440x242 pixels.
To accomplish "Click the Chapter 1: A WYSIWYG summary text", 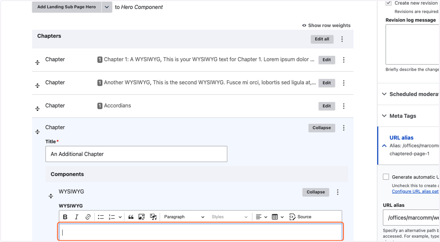I will pos(209,59).
